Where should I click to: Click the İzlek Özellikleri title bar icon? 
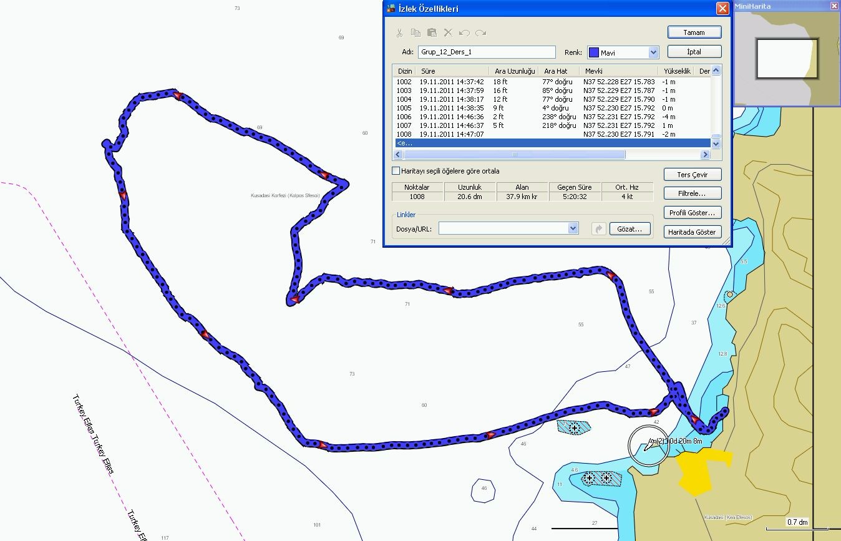point(391,9)
